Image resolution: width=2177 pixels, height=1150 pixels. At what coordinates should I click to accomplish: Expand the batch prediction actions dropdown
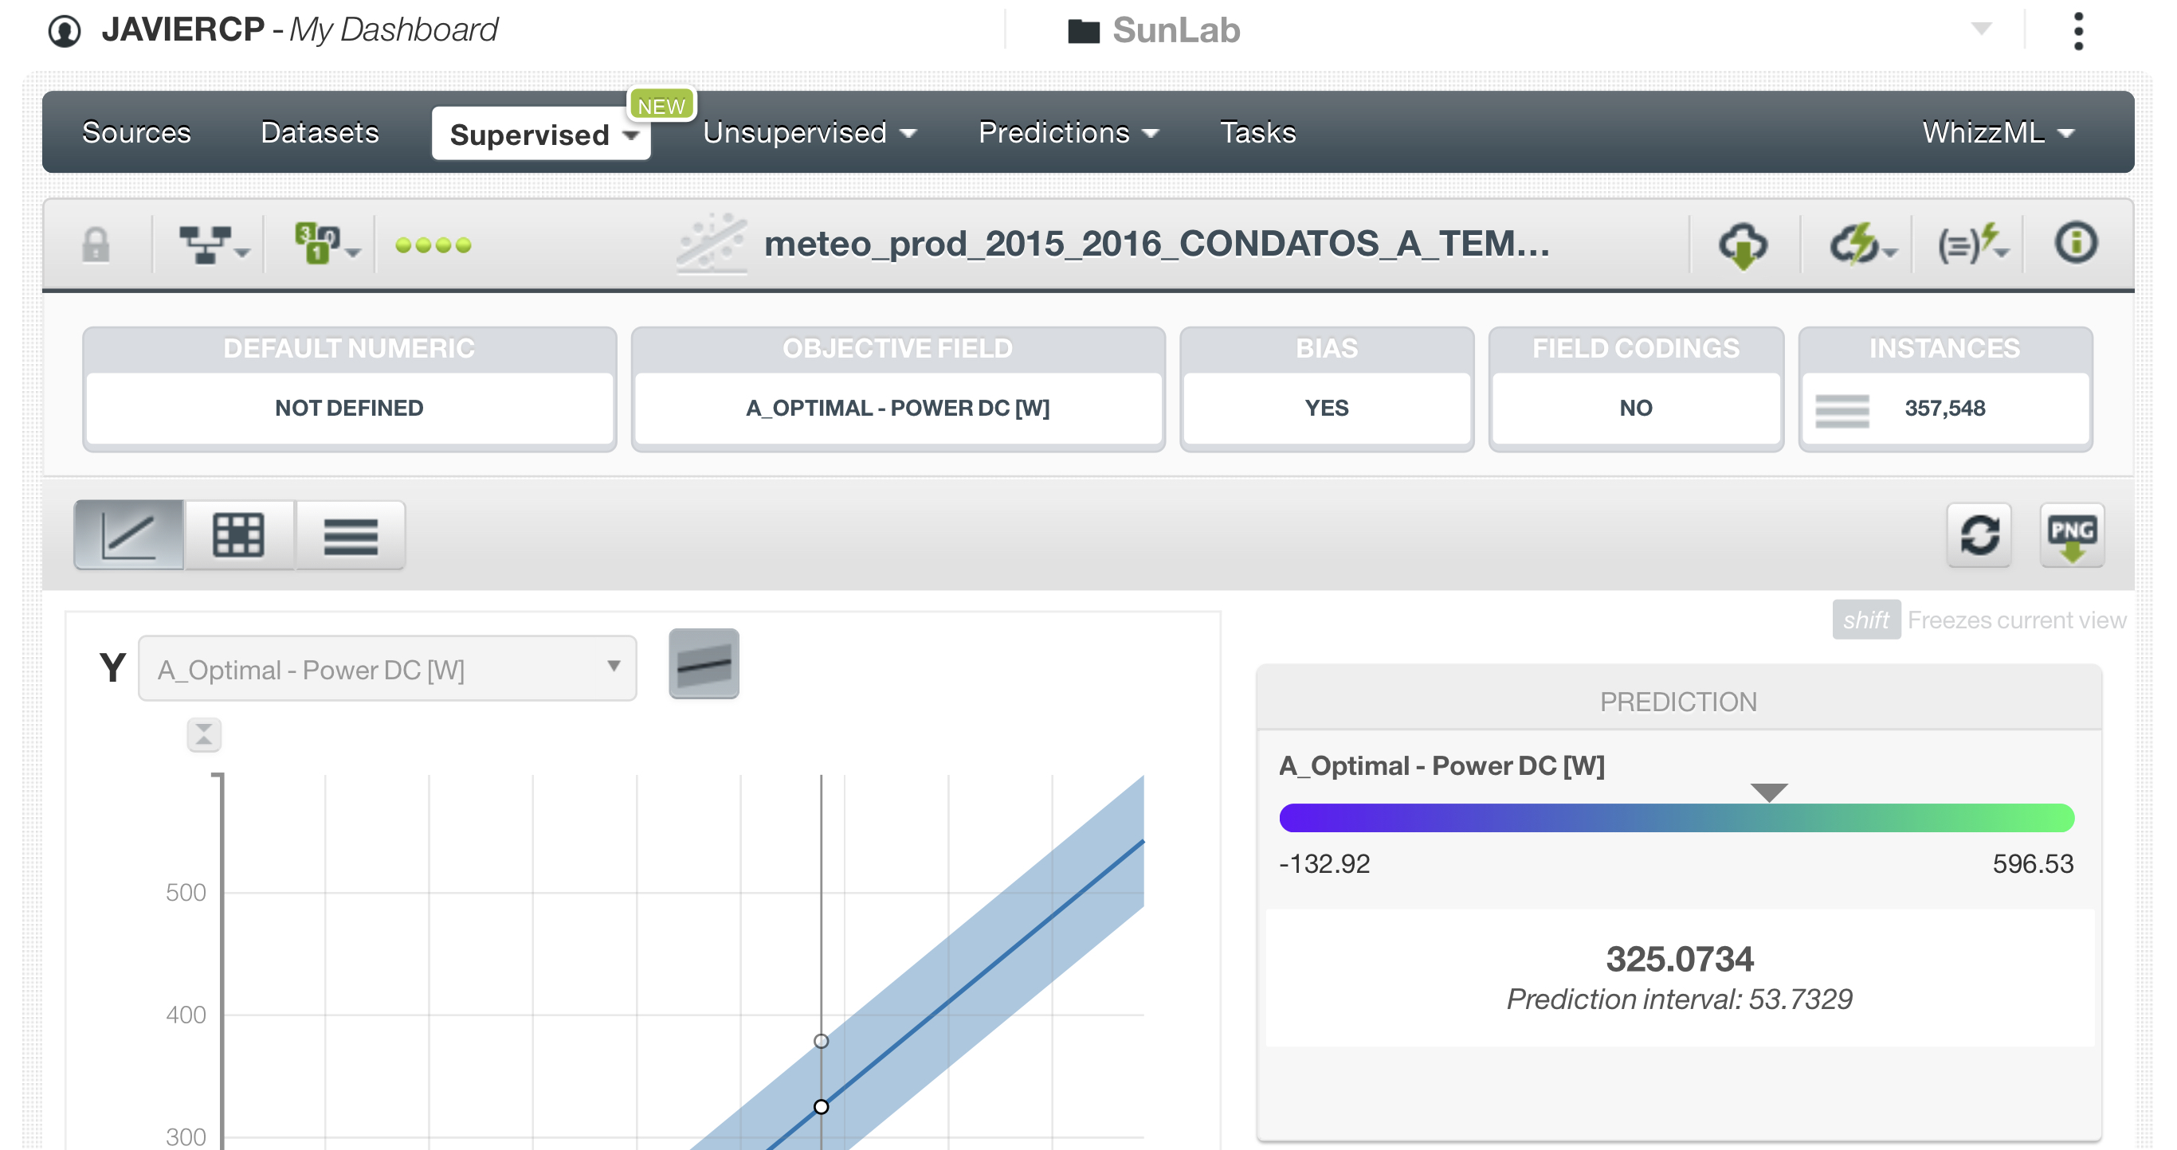pos(1971,244)
